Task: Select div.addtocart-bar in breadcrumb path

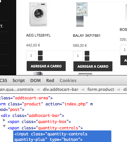Action: [x=60, y=89]
